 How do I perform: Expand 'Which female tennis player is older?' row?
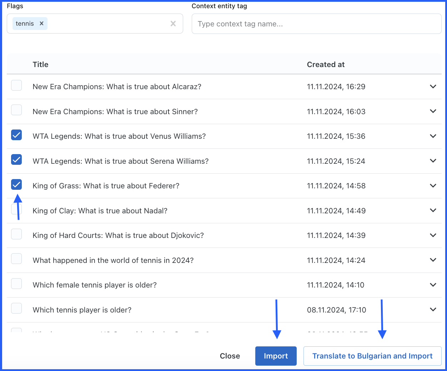pyautogui.click(x=433, y=285)
